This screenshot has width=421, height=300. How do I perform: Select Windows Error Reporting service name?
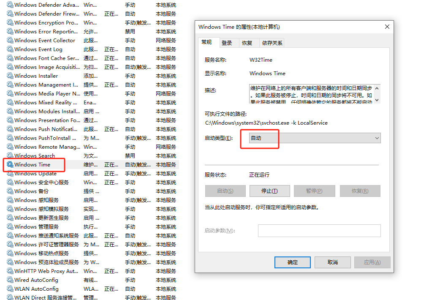coord(46,31)
